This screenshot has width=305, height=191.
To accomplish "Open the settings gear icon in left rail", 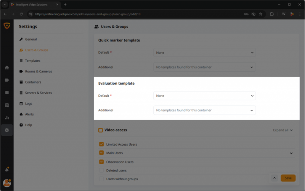I will point(7,130).
